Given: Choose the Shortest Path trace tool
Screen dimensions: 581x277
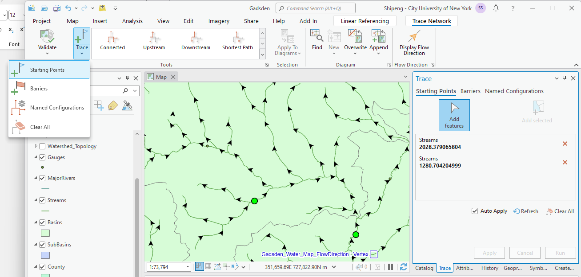Looking at the screenshot, I should click(237, 41).
